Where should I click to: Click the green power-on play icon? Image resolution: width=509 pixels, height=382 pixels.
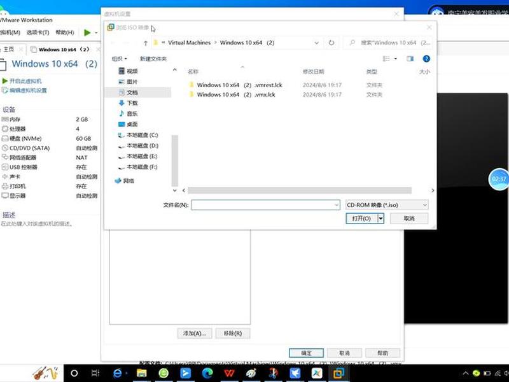87,32
